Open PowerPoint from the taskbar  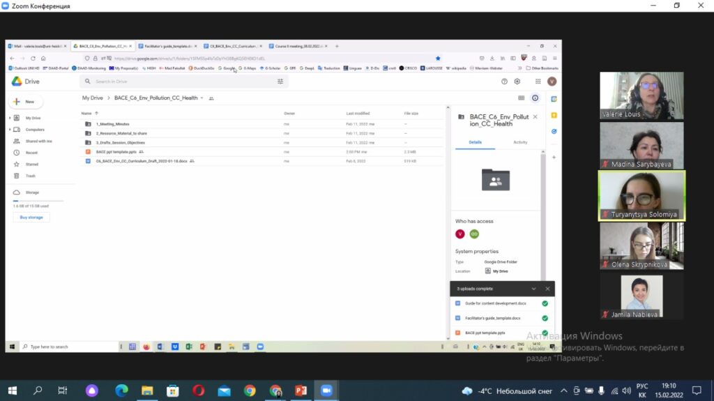coord(301,391)
